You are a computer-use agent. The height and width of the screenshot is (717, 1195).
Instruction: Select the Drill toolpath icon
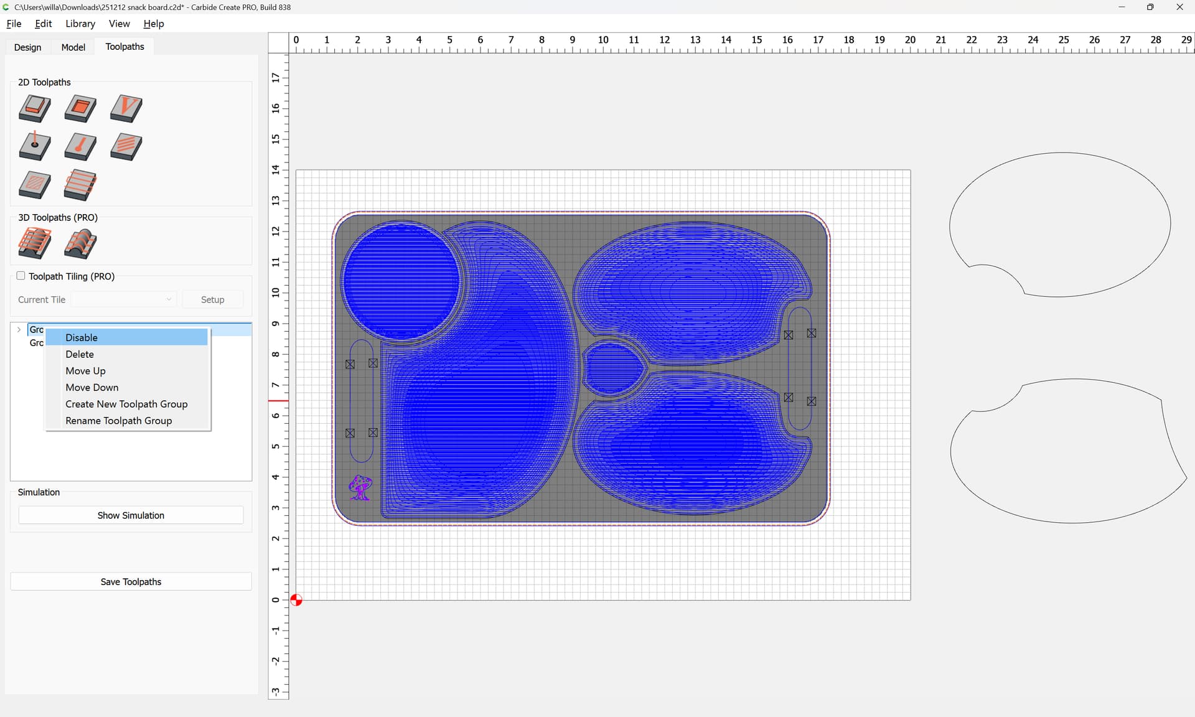click(35, 147)
